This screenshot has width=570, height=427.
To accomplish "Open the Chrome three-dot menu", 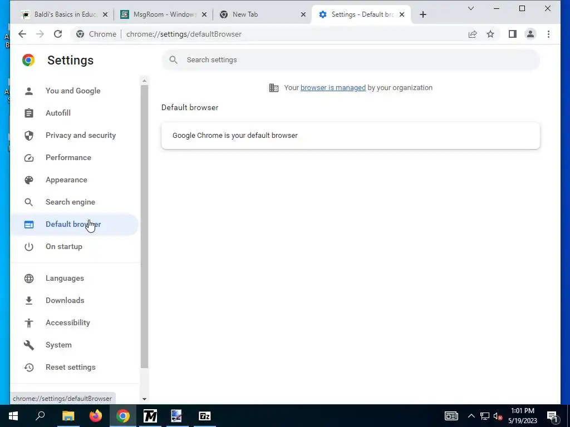I will coord(548,34).
